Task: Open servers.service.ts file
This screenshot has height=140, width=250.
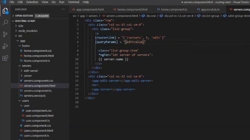Action: 35,96
